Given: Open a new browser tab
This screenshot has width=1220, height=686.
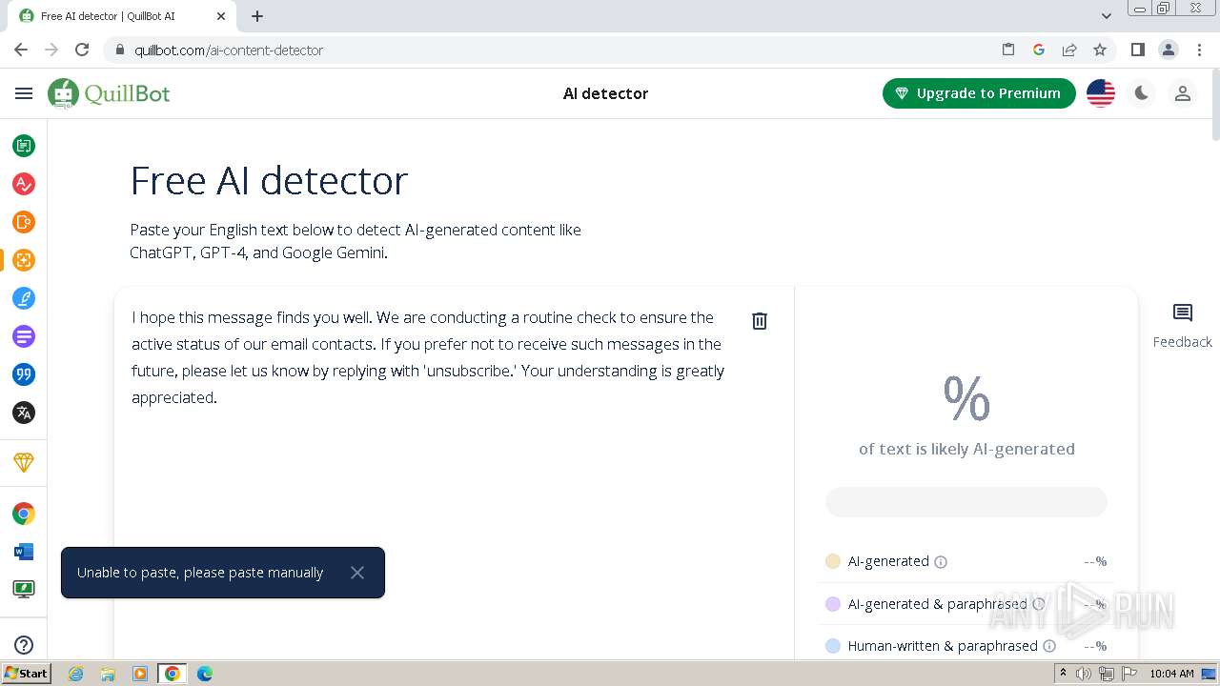Looking at the screenshot, I should point(257,16).
